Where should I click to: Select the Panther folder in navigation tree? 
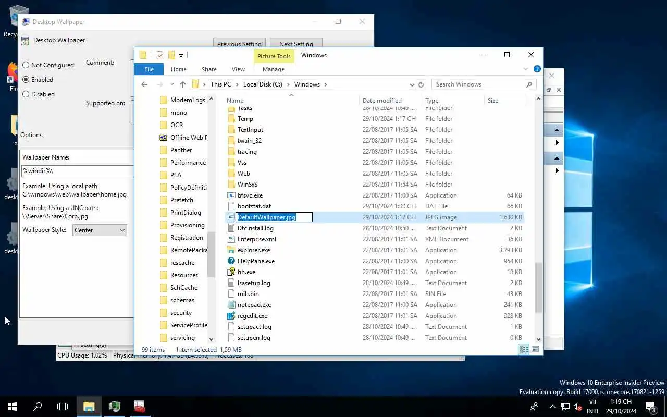pos(181,150)
